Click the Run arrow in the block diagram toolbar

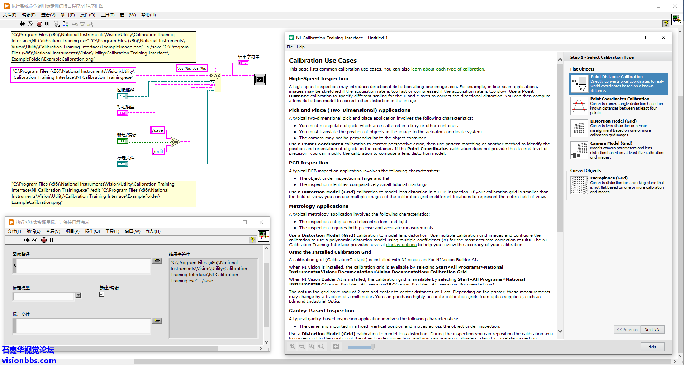coord(22,24)
